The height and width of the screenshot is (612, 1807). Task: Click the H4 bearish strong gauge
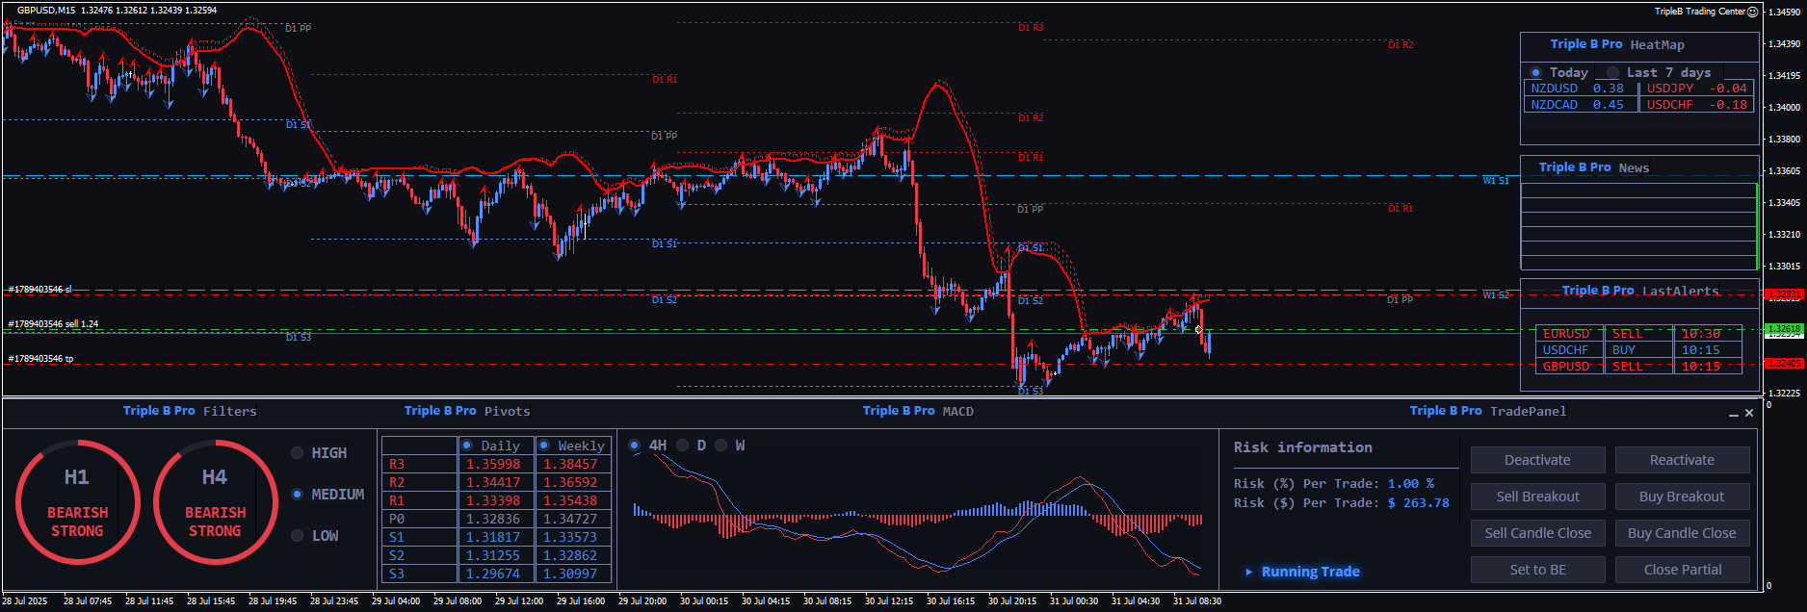click(215, 501)
